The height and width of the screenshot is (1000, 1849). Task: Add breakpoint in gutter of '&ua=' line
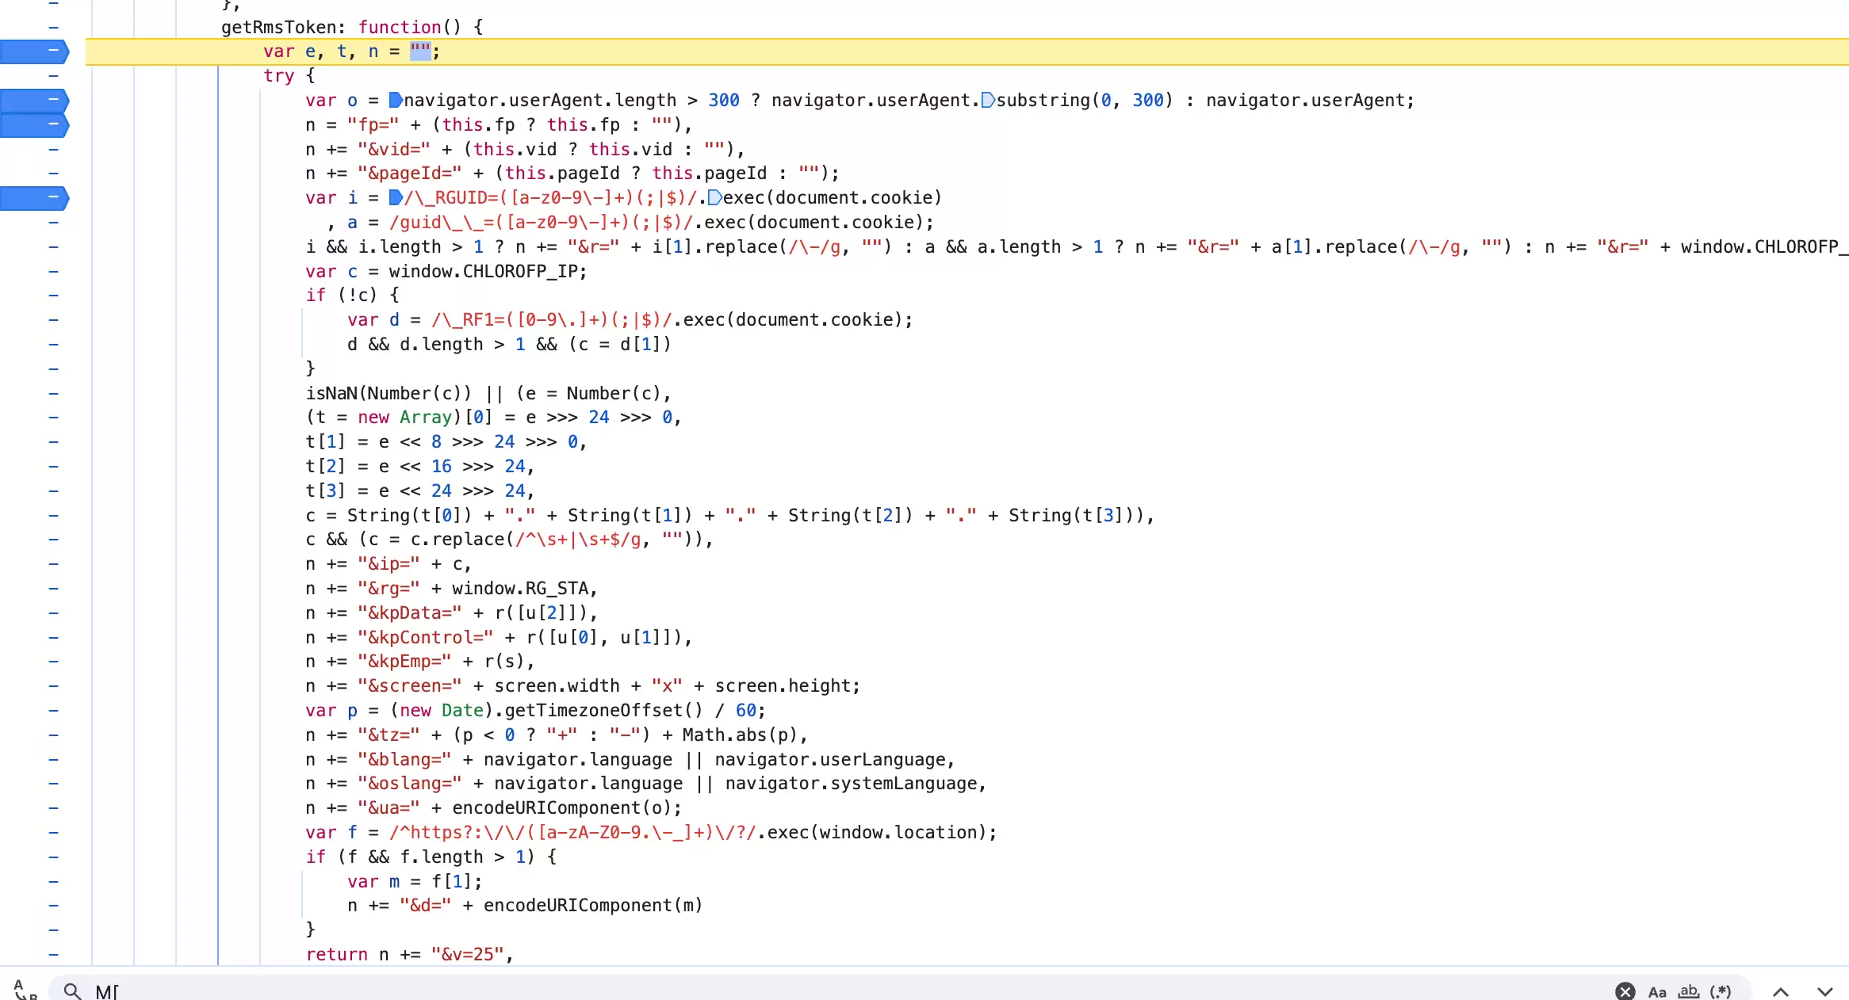click(53, 807)
